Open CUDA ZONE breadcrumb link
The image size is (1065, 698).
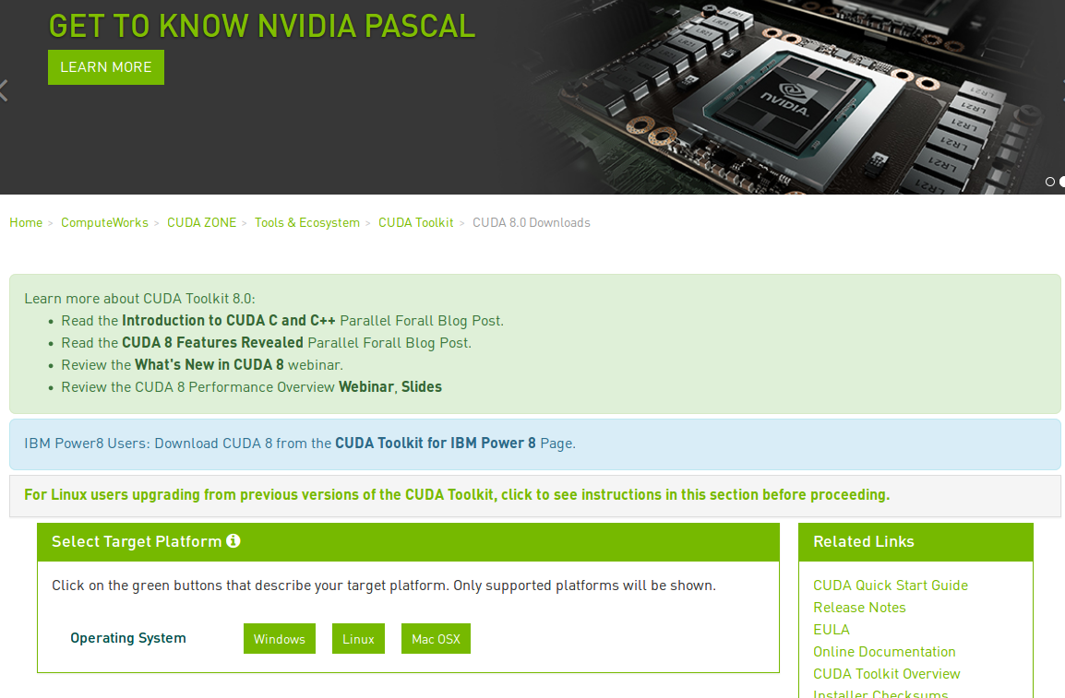[202, 222]
